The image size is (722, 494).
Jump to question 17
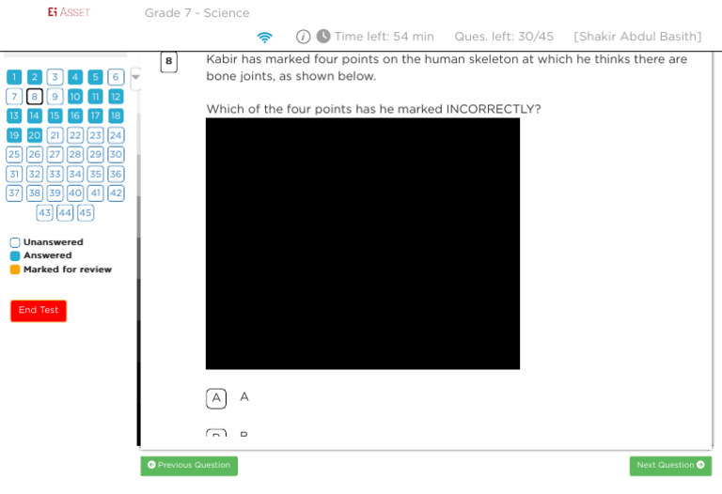pyautogui.click(x=95, y=116)
